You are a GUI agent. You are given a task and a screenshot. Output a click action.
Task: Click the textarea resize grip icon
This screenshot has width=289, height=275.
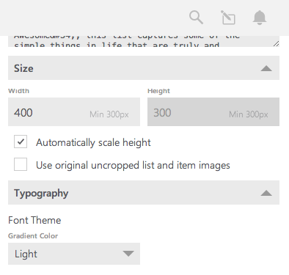point(276,44)
